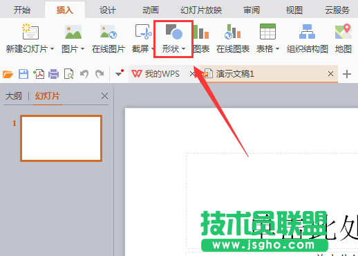The width and height of the screenshot is (358, 256).
Task: Open the Shapes (形状) icon
Action: click(x=174, y=32)
